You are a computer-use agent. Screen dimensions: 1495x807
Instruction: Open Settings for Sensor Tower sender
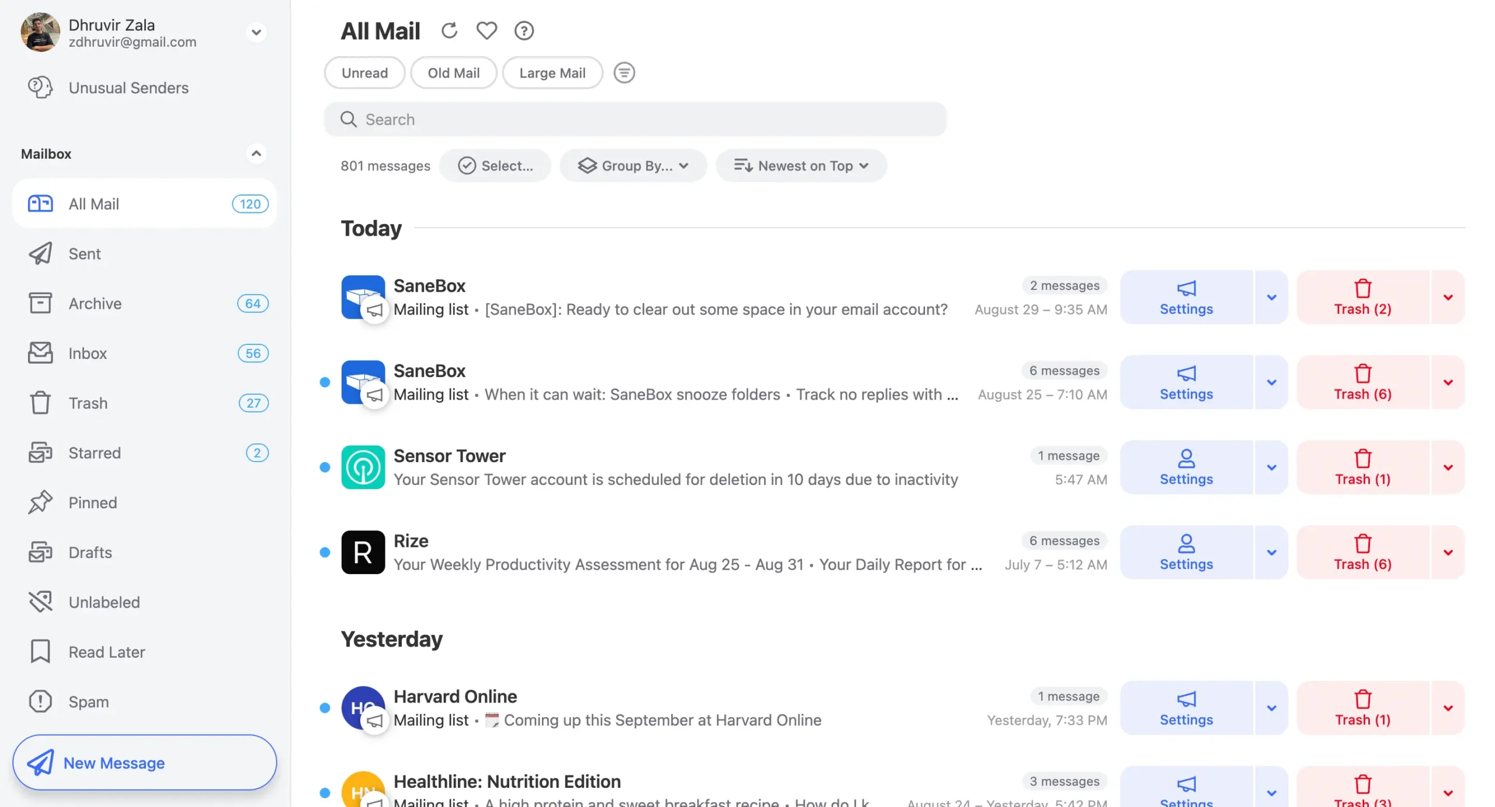(1186, 467)
